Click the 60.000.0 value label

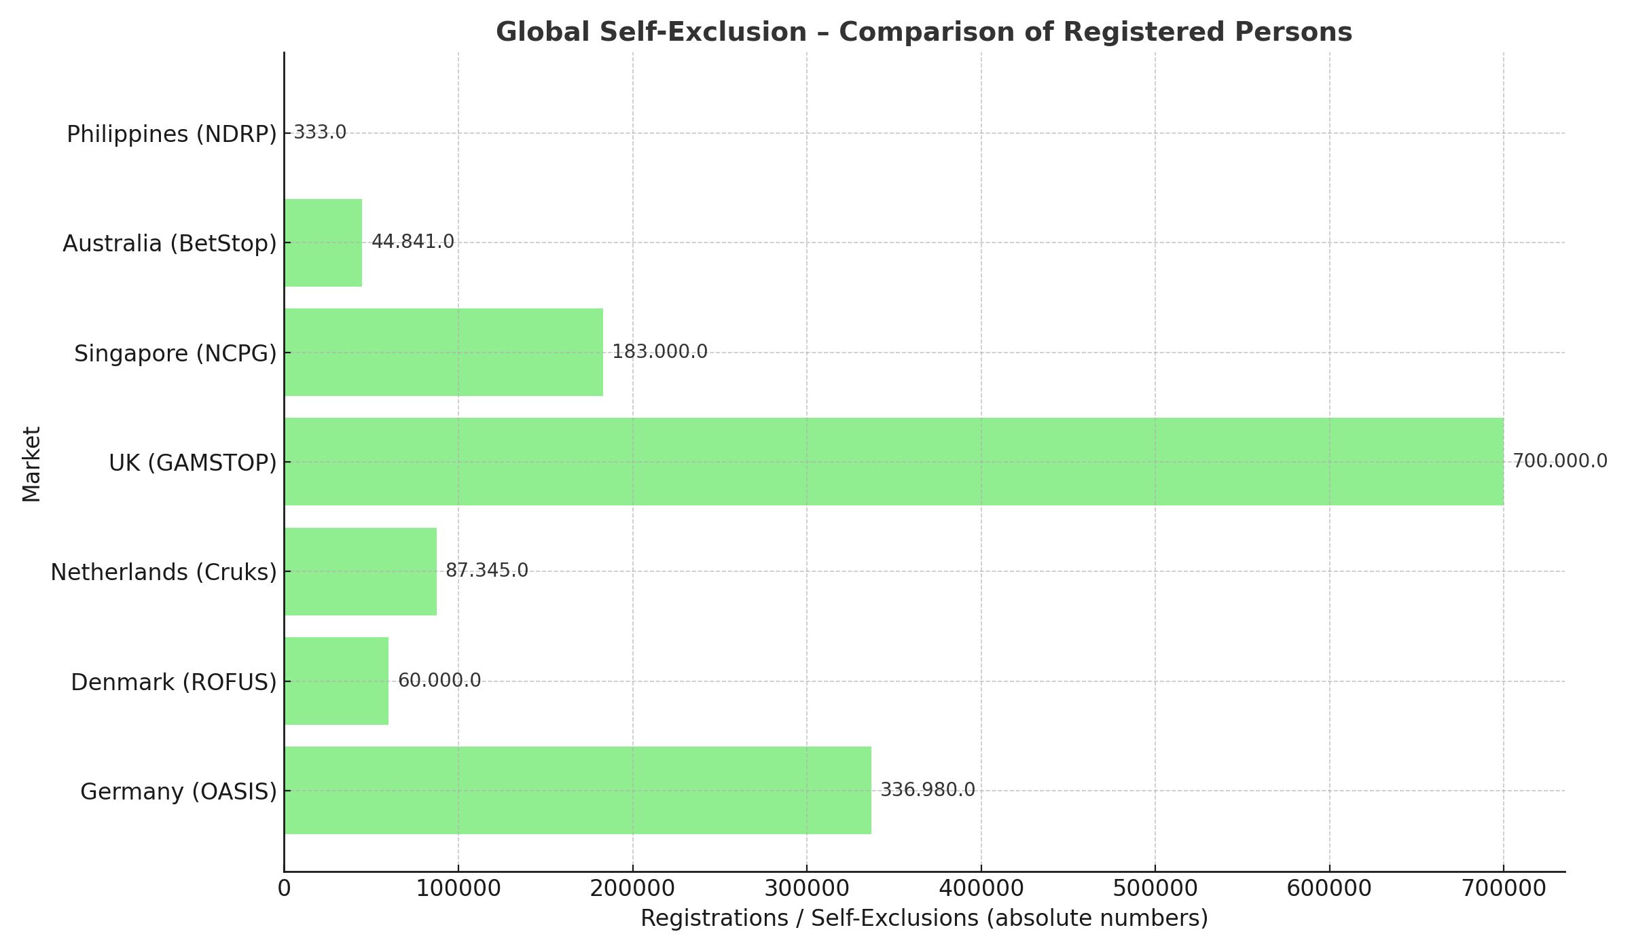439,681
